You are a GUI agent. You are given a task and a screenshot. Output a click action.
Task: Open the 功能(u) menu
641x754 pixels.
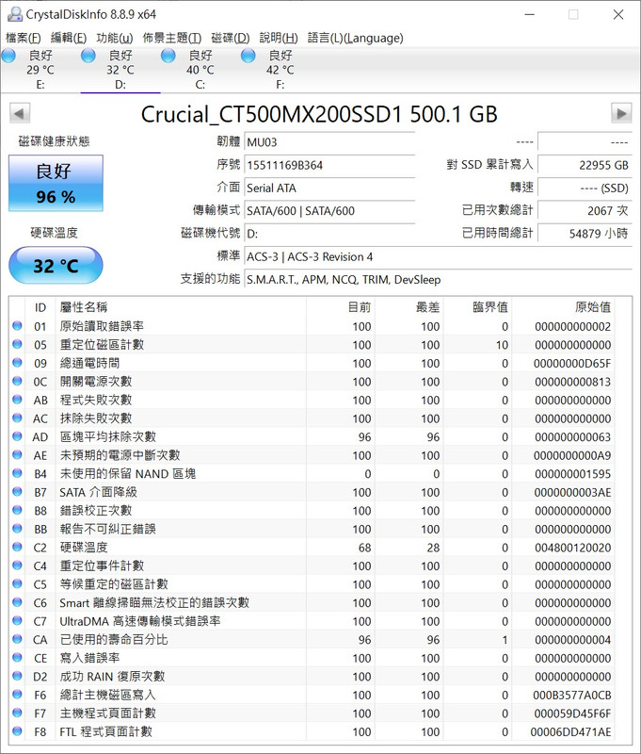click(114, 38)
